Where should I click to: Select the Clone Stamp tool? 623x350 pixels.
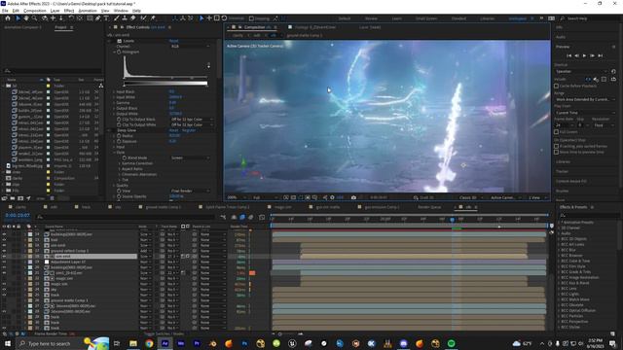coord(125,18)
